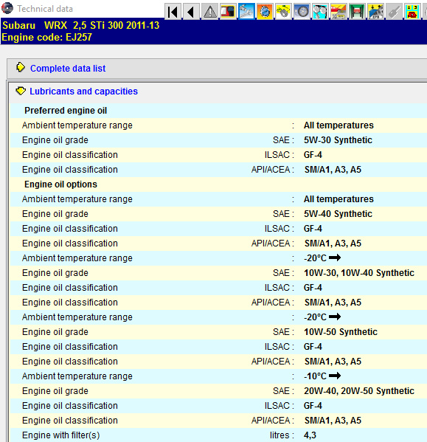
Task: Click the 5W-40 Synthetic value
Action: click(x=338, y=214)
